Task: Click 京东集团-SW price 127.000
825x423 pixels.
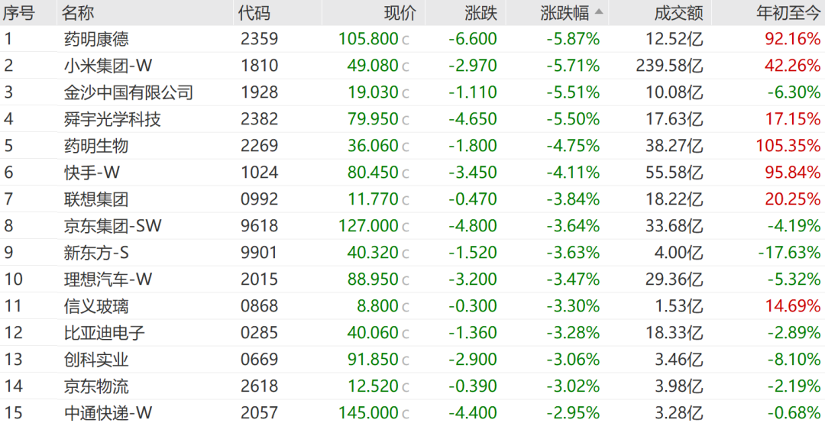Action: (x=368, y=226)
